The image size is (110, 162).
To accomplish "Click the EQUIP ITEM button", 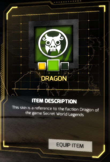I will pyautogui.click(x=70, y=145).
